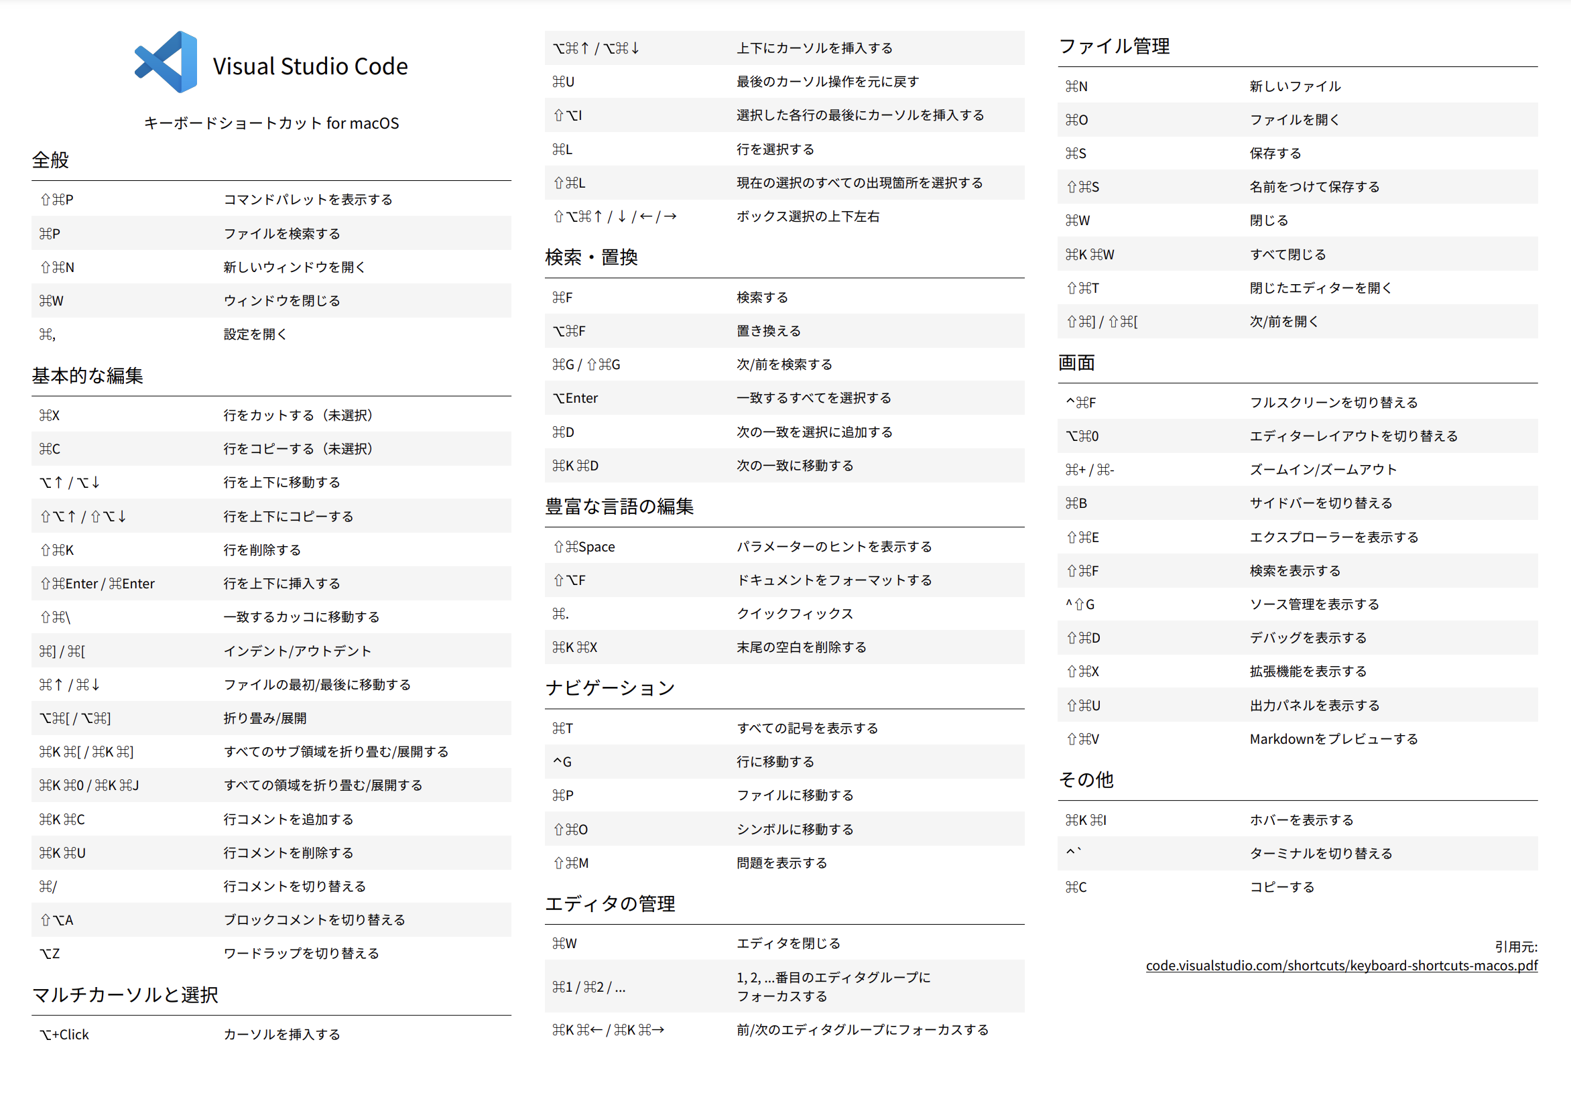Click 'ブロックコメントを切り替える' text

[314, 920]
